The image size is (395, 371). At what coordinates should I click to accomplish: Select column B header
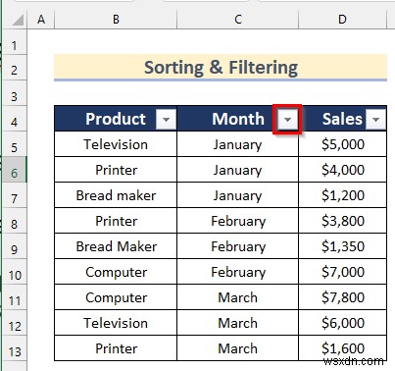point(116,20)
